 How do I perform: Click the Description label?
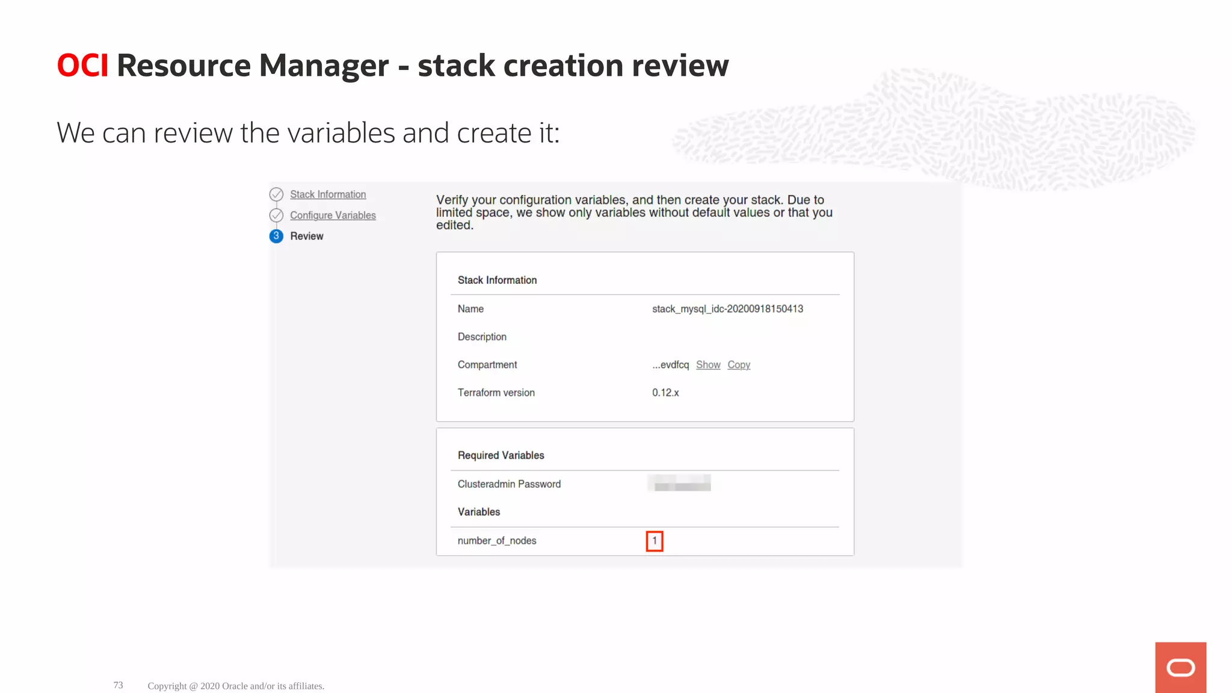pyautogui.click(x=482, y=337)
